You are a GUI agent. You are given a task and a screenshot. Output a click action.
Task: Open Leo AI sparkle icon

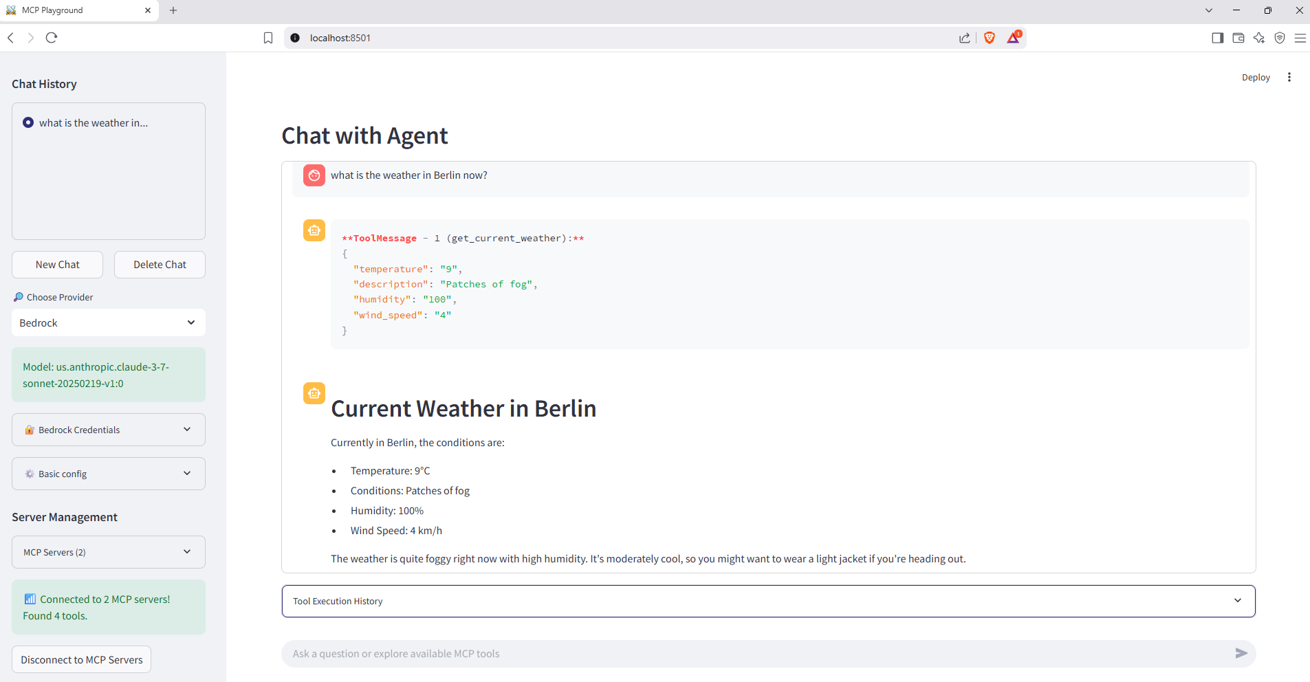[1259, 38]
